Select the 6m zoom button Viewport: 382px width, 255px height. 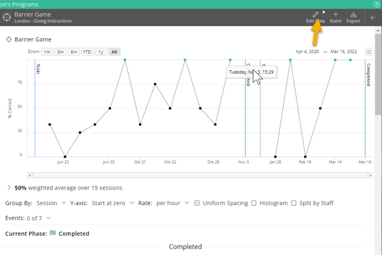[74, 52]
